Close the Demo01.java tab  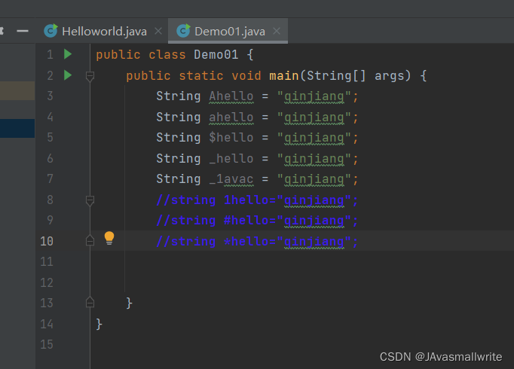[277, 31]
